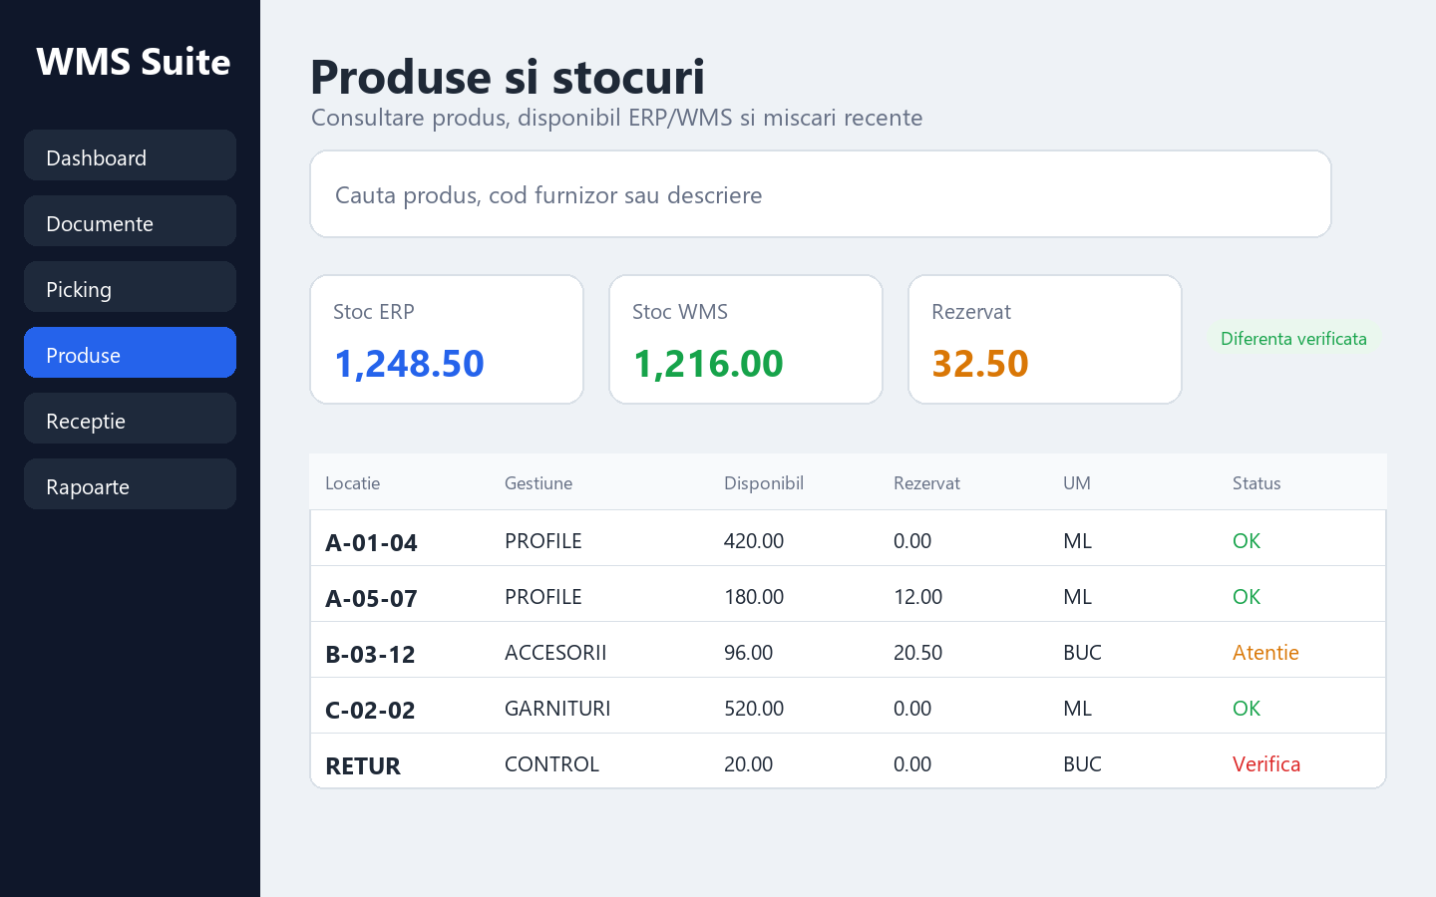Screen dimensions: 1436x897
Task: Click the OK status for C-02-02
Action: tap(1247, 709)
